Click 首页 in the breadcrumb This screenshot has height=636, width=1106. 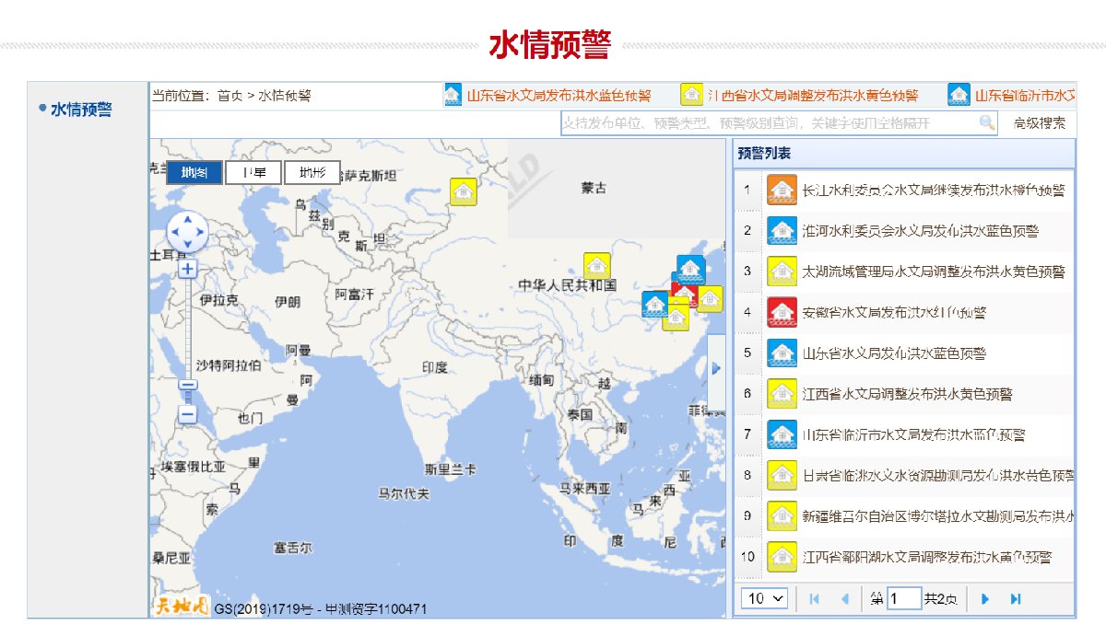click(x=230, y=96)
